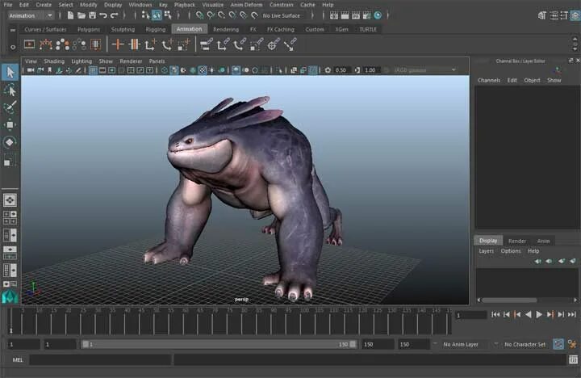581x378 pixels.
Task: Select the arrow Select tool
Action: tap(10, 73)
